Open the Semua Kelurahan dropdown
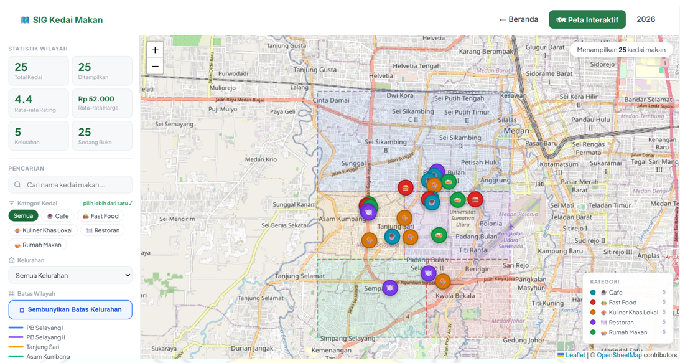Screen dimensions: 680x363 coord(70,275)
